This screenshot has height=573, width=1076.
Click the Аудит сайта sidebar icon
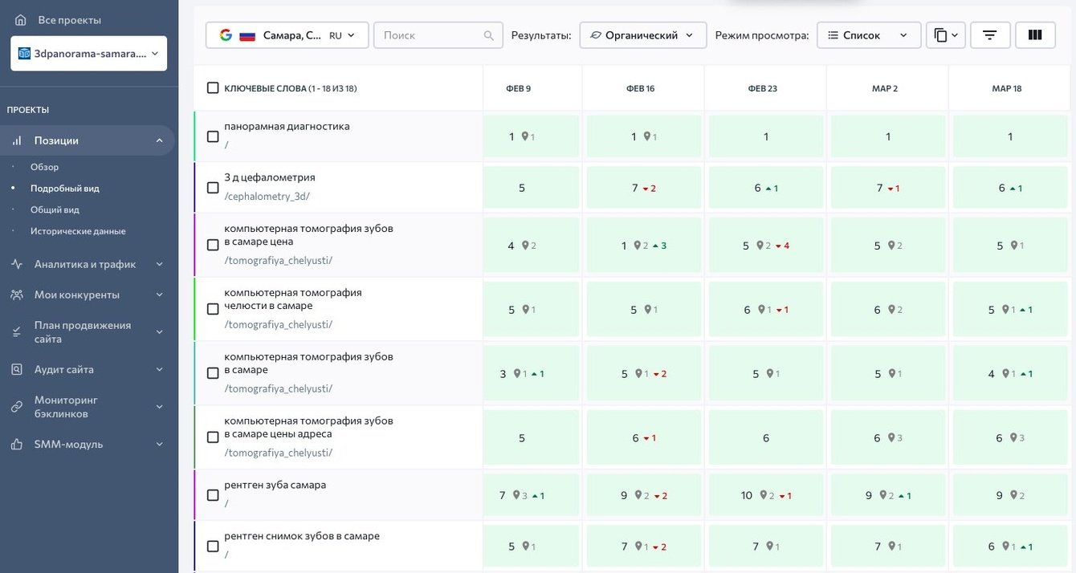pos(17,370)
